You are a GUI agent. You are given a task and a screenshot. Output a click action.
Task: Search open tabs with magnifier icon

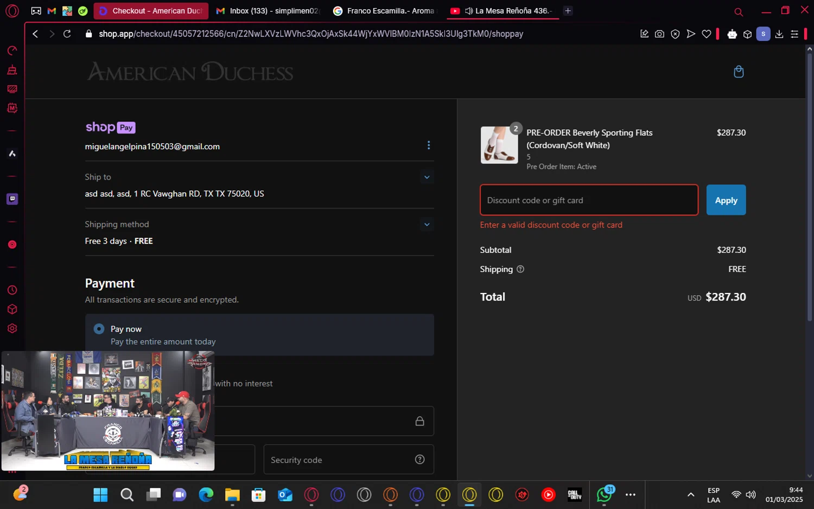738,11
